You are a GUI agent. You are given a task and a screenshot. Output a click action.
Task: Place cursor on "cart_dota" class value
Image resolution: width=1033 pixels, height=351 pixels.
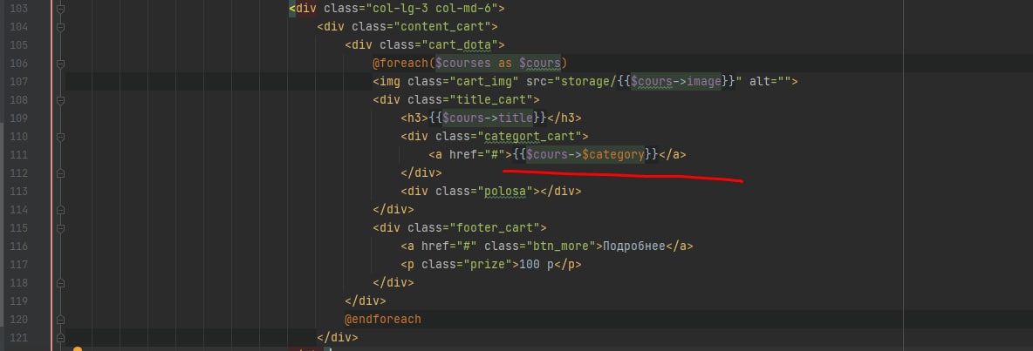coord(460,45)
